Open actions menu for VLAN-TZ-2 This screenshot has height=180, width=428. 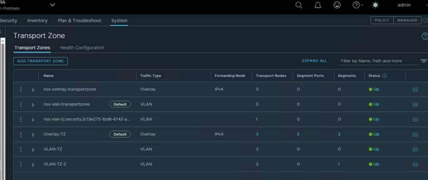point(21,164)
